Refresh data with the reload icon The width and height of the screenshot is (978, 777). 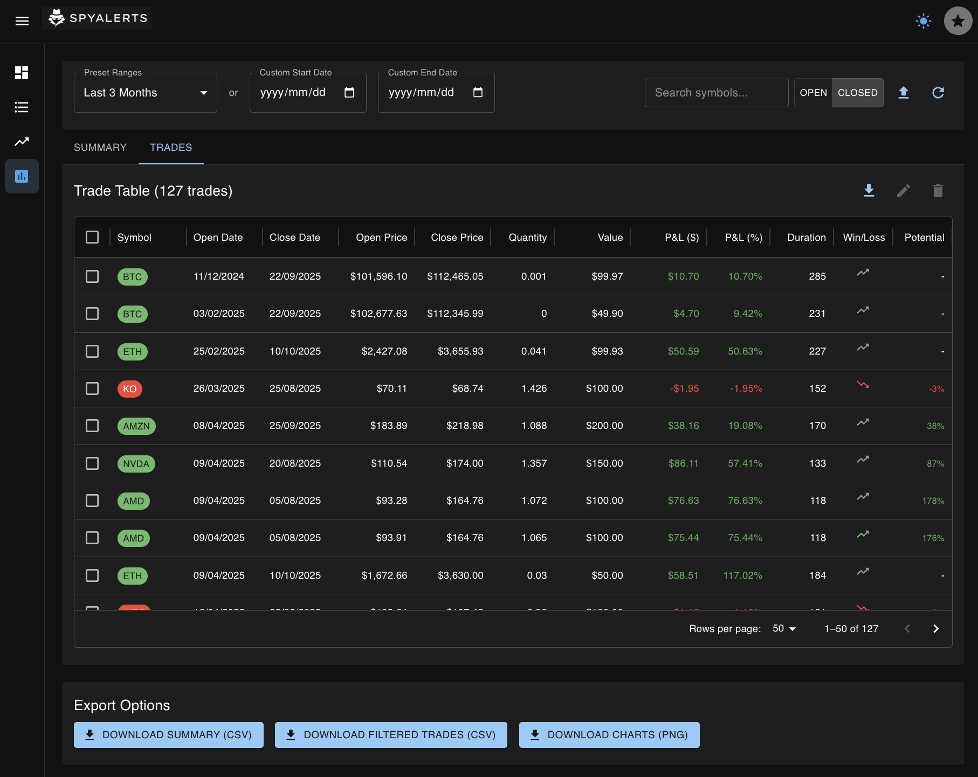pyautogui.click(x=939, y=92)
